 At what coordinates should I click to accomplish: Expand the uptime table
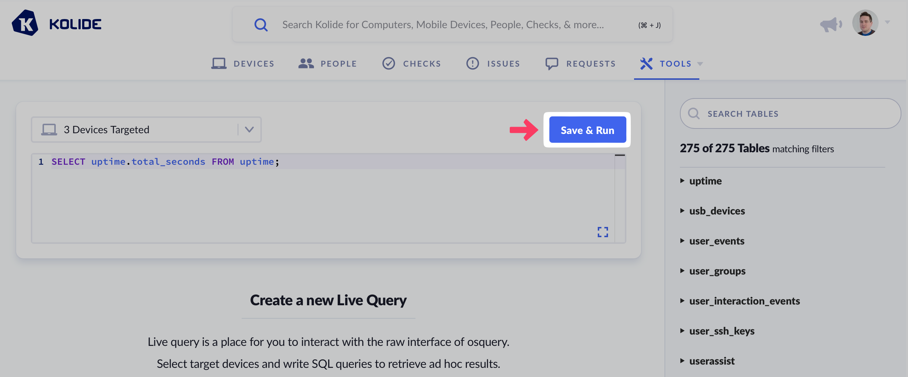pyautogui.click(x=682, y=181)
